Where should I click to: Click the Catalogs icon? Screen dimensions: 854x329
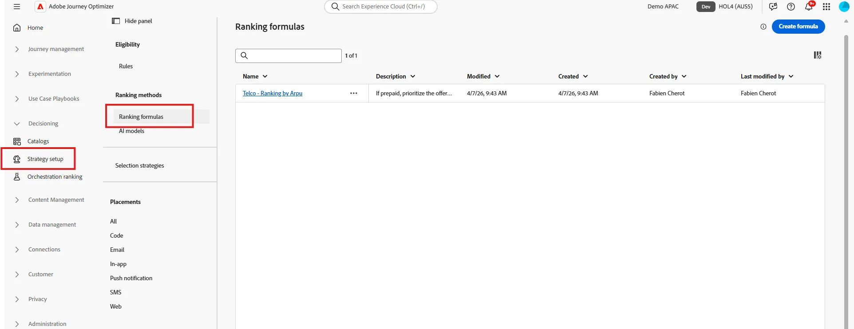tap(17, 141)
